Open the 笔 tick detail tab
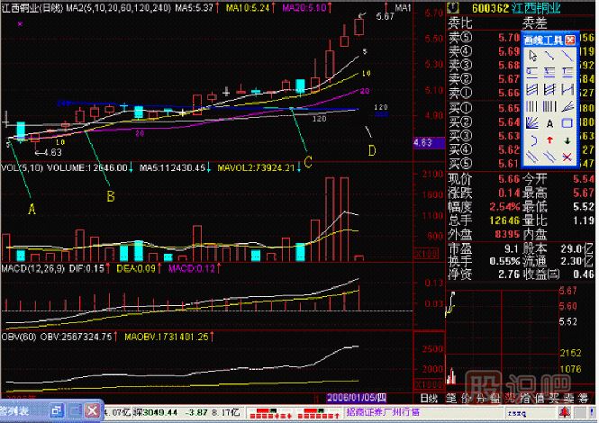This screenshot has width=599, height=423. point(450,398)
